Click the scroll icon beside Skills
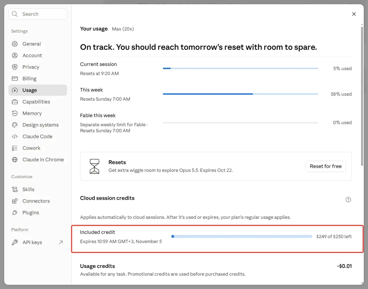This screenshot has width=368, height=289. [15, 189]
